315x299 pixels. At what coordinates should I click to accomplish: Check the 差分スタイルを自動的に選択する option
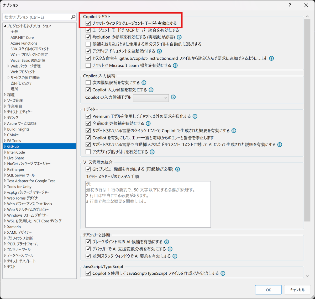pos(88,44)
